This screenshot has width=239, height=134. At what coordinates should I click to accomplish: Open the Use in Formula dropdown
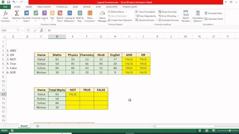pos(118,16)
